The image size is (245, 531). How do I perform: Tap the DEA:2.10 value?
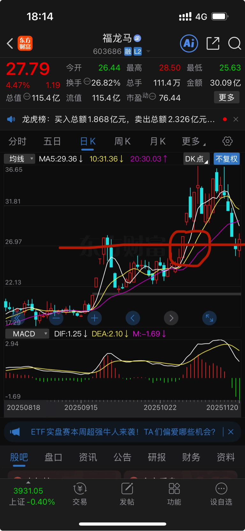110,334
